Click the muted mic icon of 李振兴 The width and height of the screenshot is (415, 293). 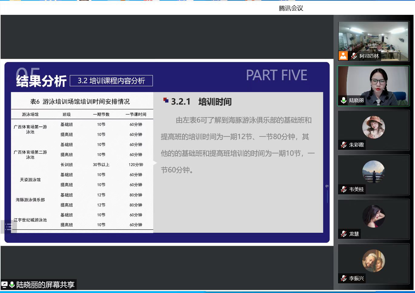tap(344, 278)
